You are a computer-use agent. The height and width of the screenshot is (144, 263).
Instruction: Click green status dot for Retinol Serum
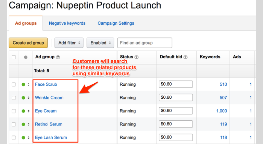coord(23,124)
